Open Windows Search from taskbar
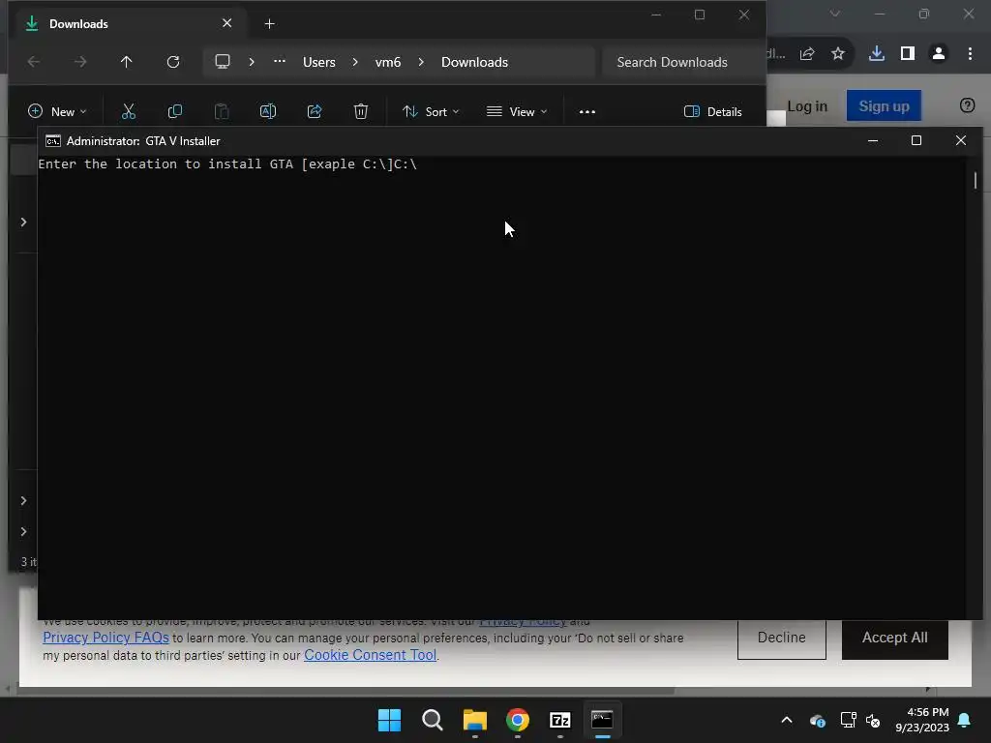This screenshot has height=743, width=991. 433,720
